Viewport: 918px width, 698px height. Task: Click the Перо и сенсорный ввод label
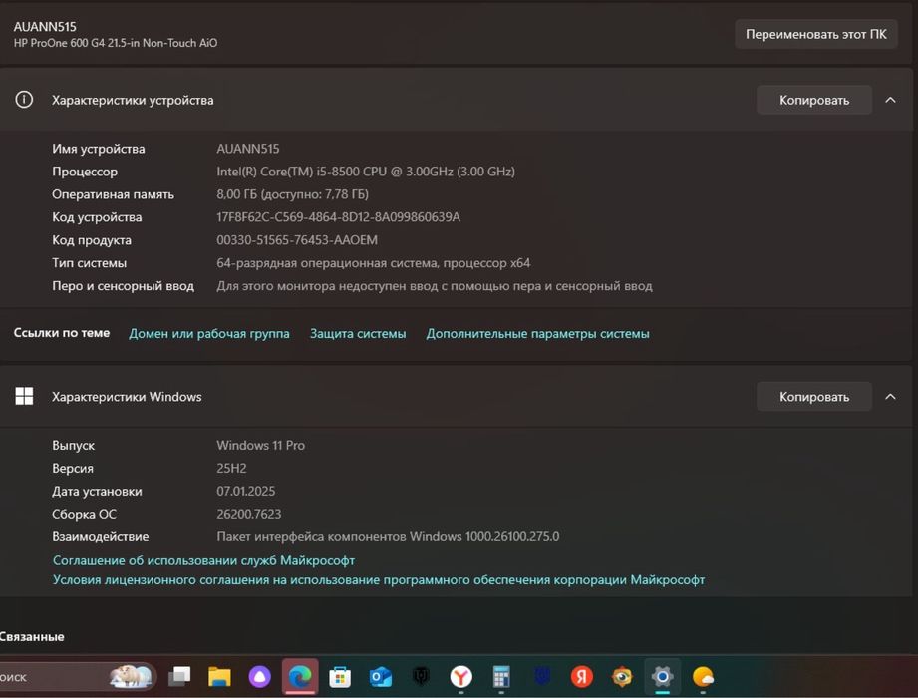(x=123, y=286)
